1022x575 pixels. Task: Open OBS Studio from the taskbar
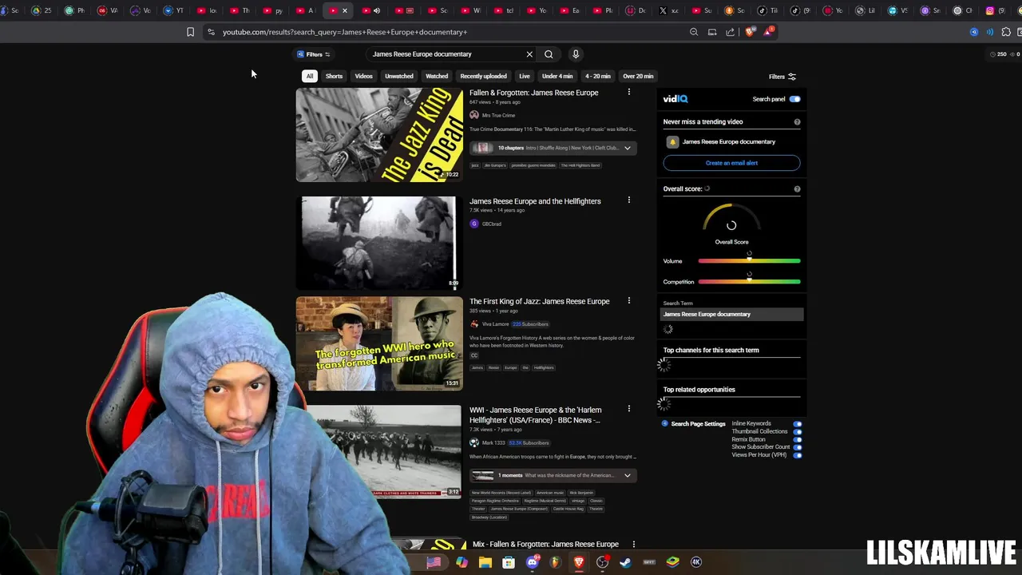click(603, 562)
